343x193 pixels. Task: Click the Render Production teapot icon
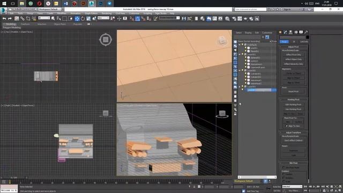tap(245, 19)
